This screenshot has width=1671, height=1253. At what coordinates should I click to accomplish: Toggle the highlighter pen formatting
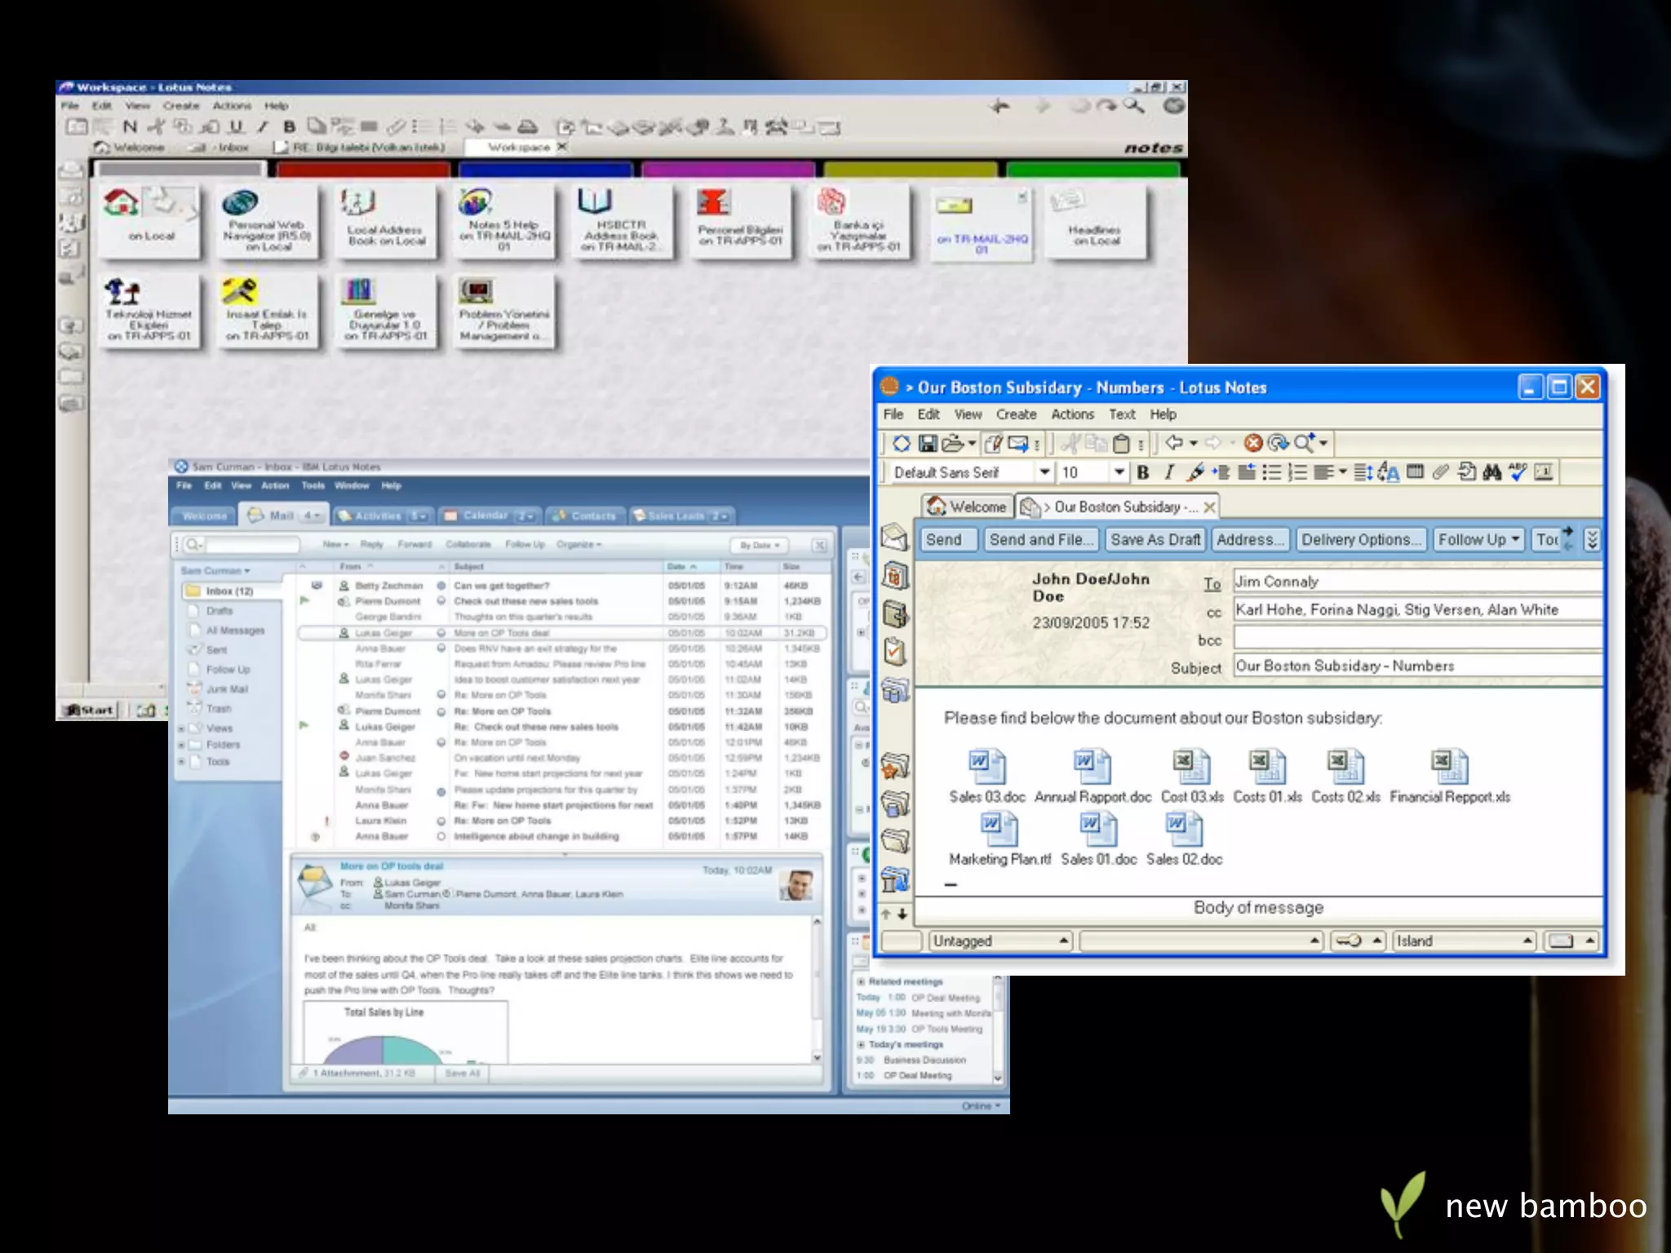point(1195,472)
